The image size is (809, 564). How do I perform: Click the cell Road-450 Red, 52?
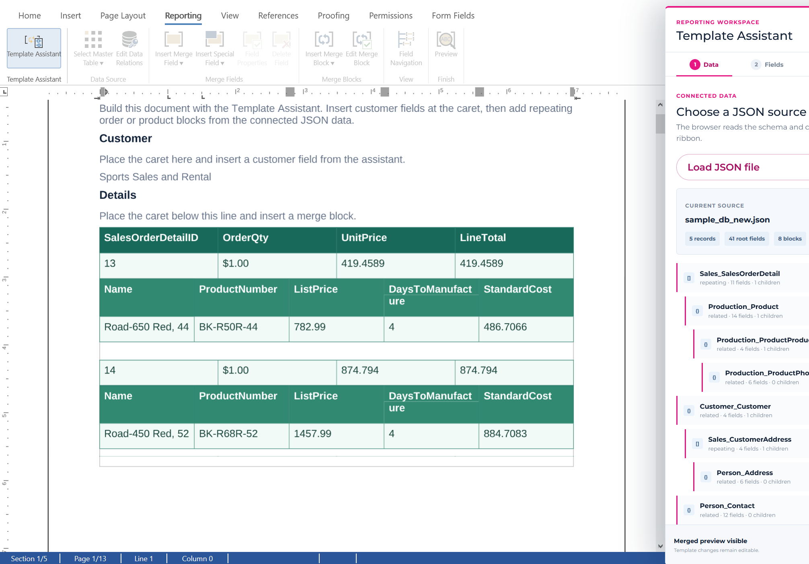point(147,436)
